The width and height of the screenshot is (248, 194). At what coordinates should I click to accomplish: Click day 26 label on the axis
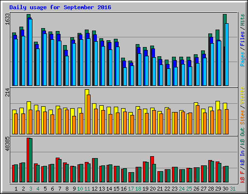point(196,189)
